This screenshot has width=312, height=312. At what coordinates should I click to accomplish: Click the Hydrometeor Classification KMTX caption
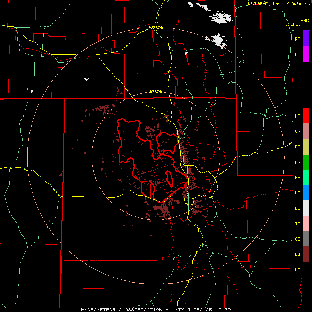[156, 310]
